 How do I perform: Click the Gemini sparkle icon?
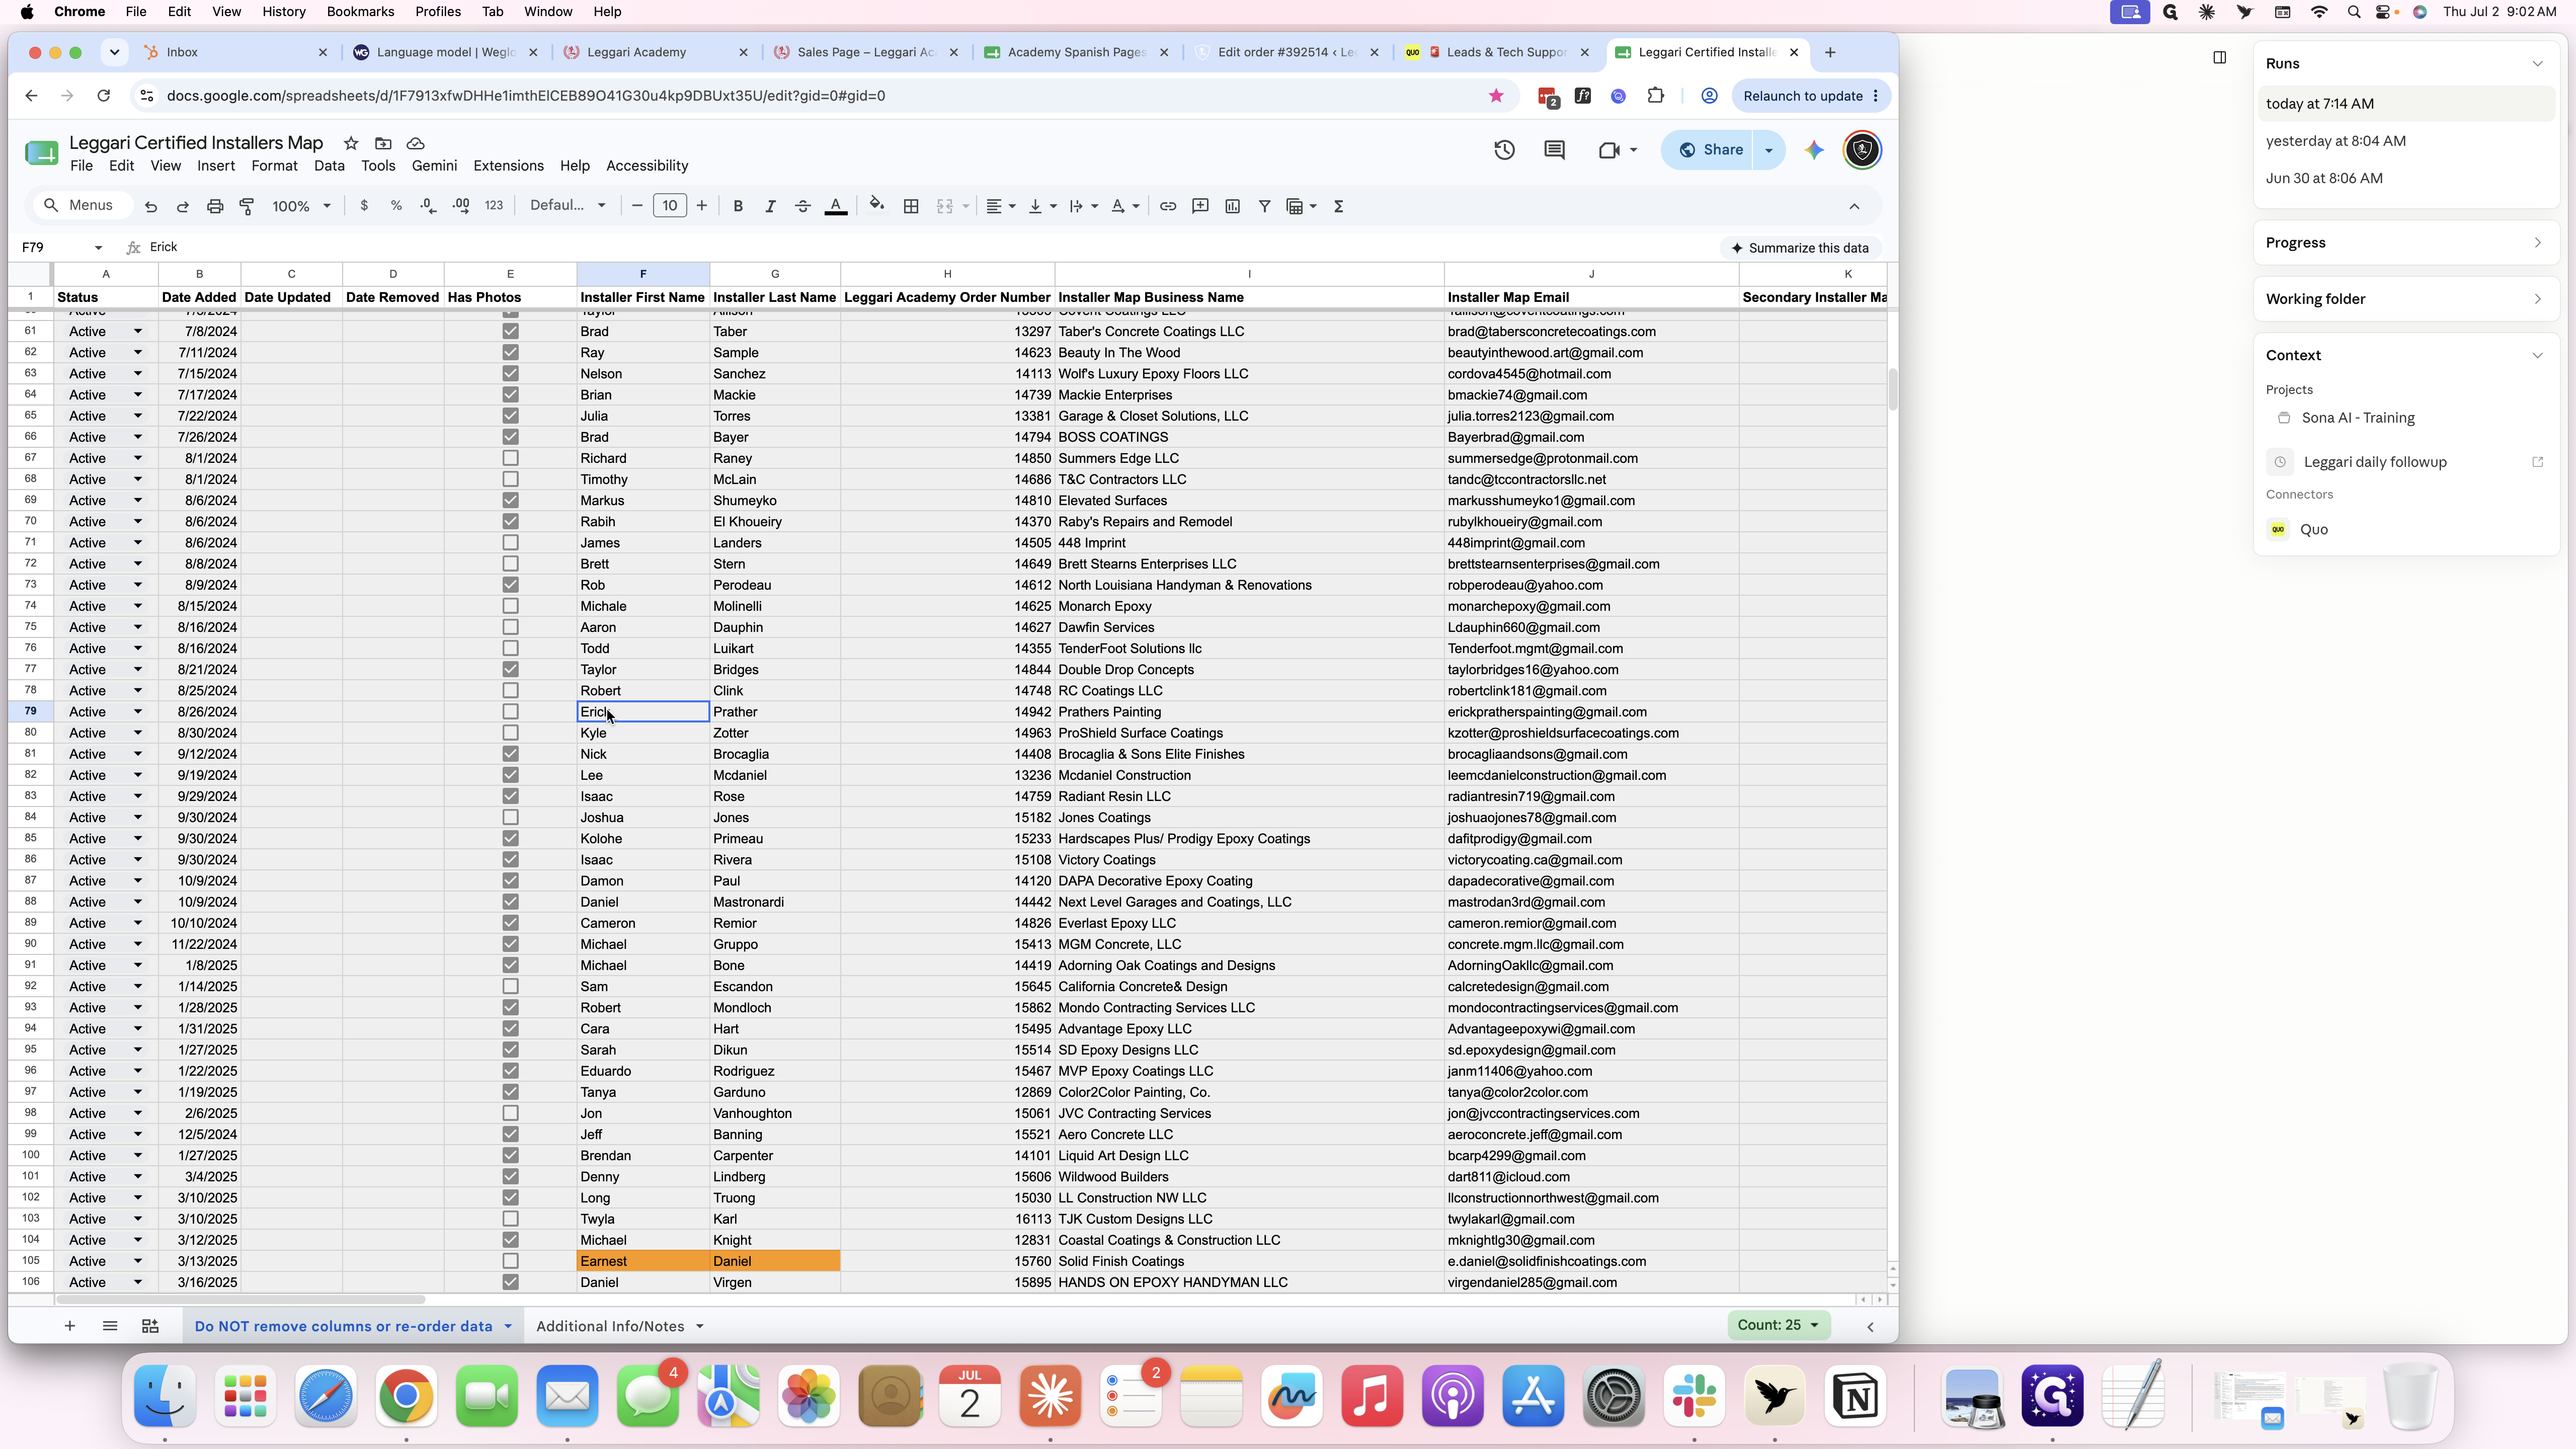(x=1814, y=150)
